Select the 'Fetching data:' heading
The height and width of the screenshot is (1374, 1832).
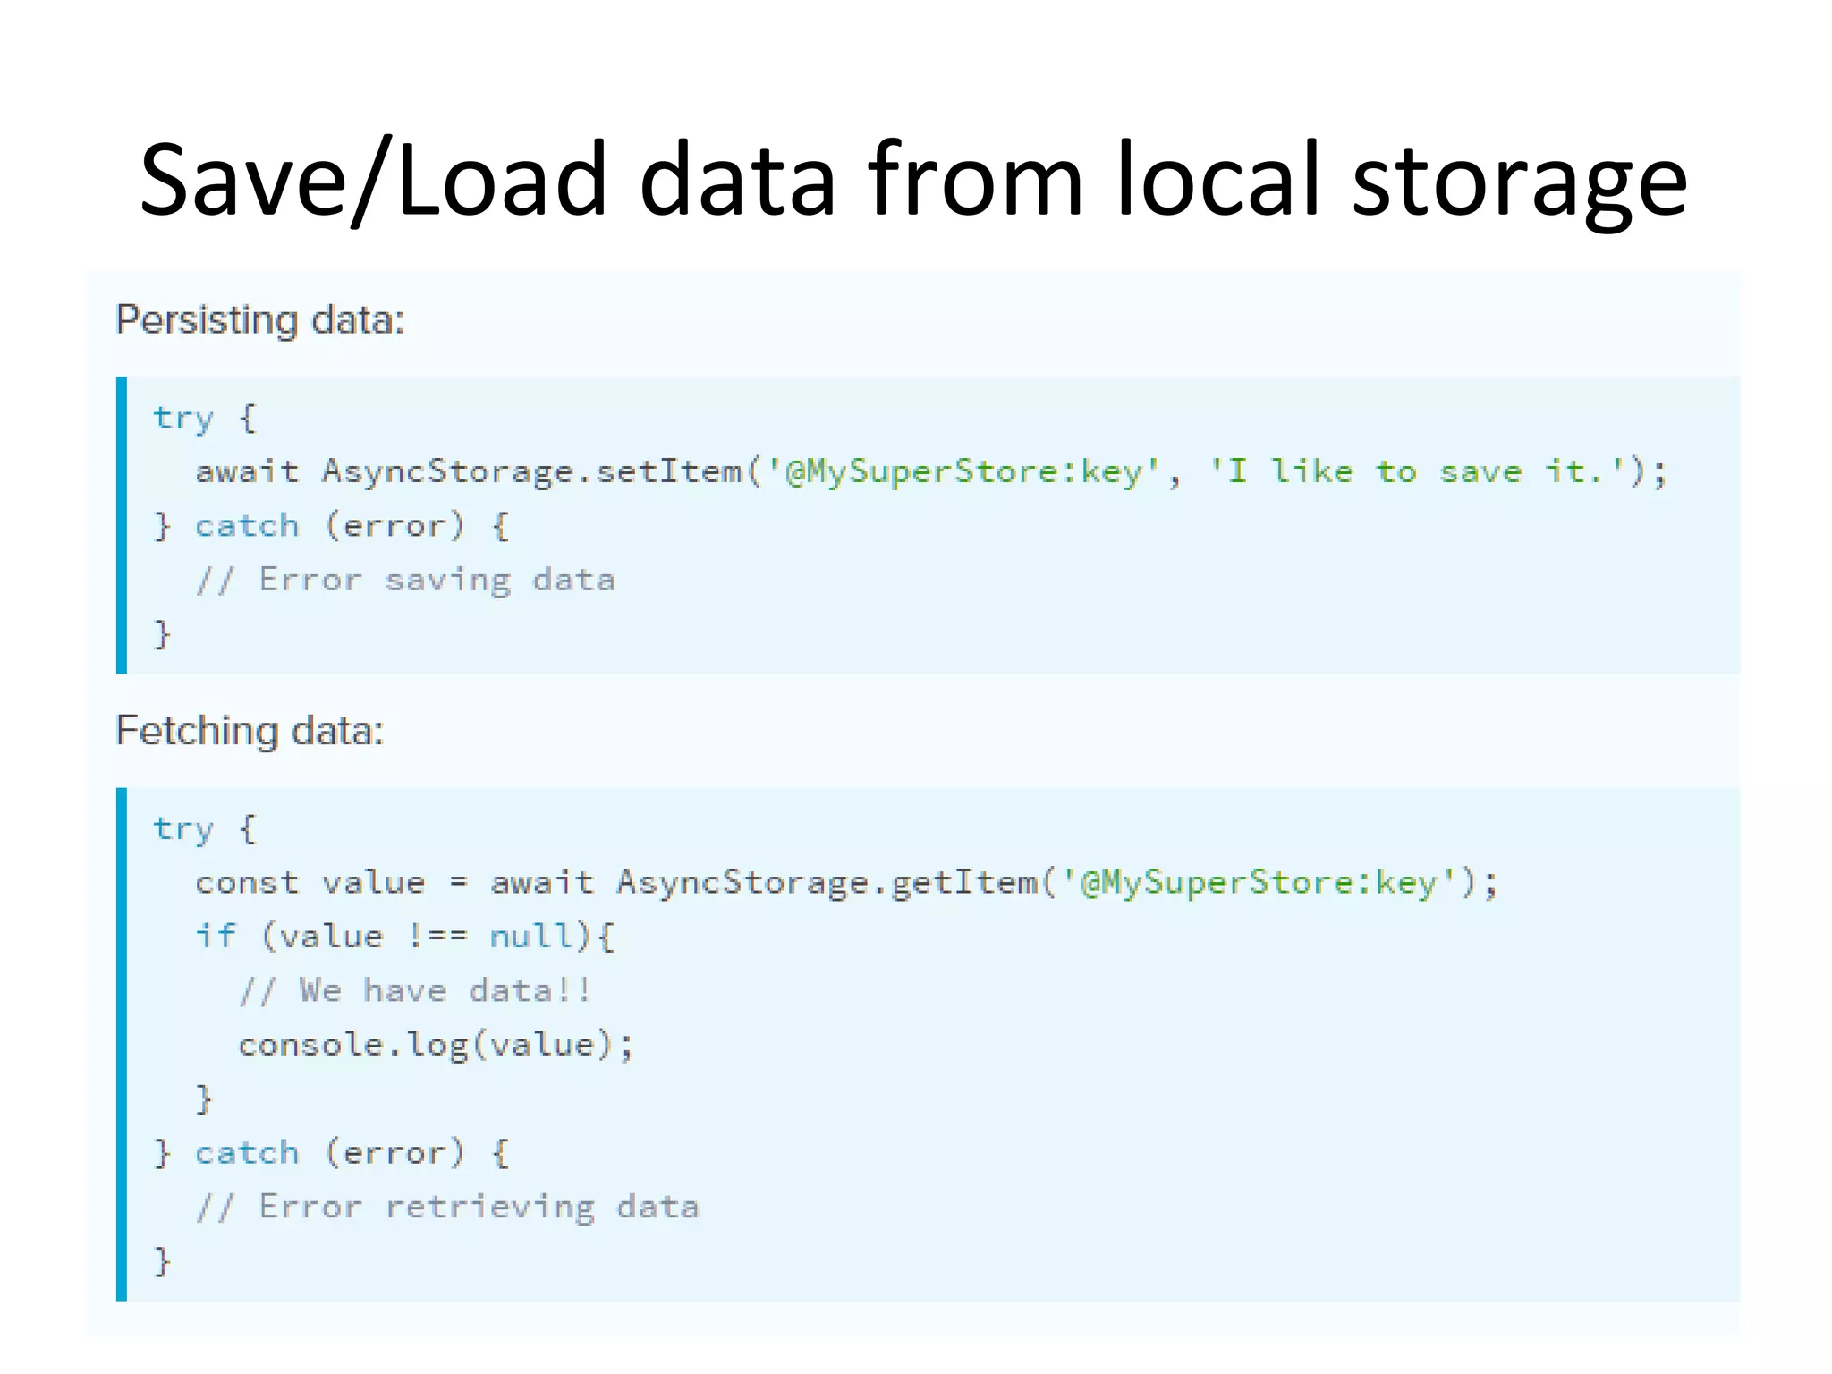coord(250,731)
